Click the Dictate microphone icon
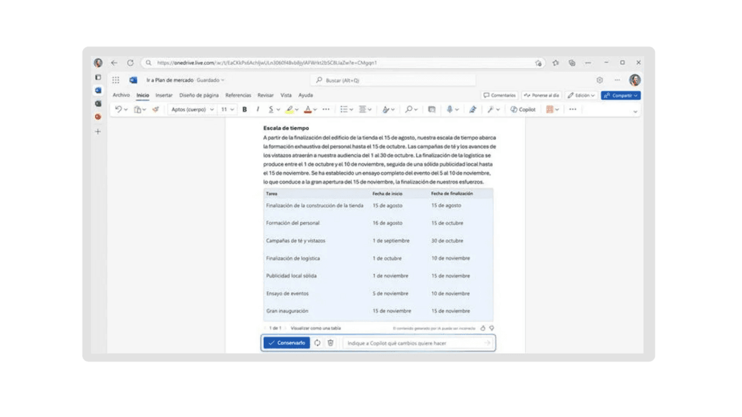 pyautogui.click(x=449, y=110)
